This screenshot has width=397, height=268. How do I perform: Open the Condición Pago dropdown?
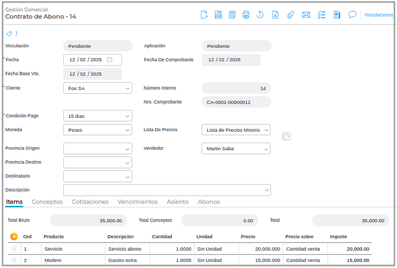coord(97,116)
